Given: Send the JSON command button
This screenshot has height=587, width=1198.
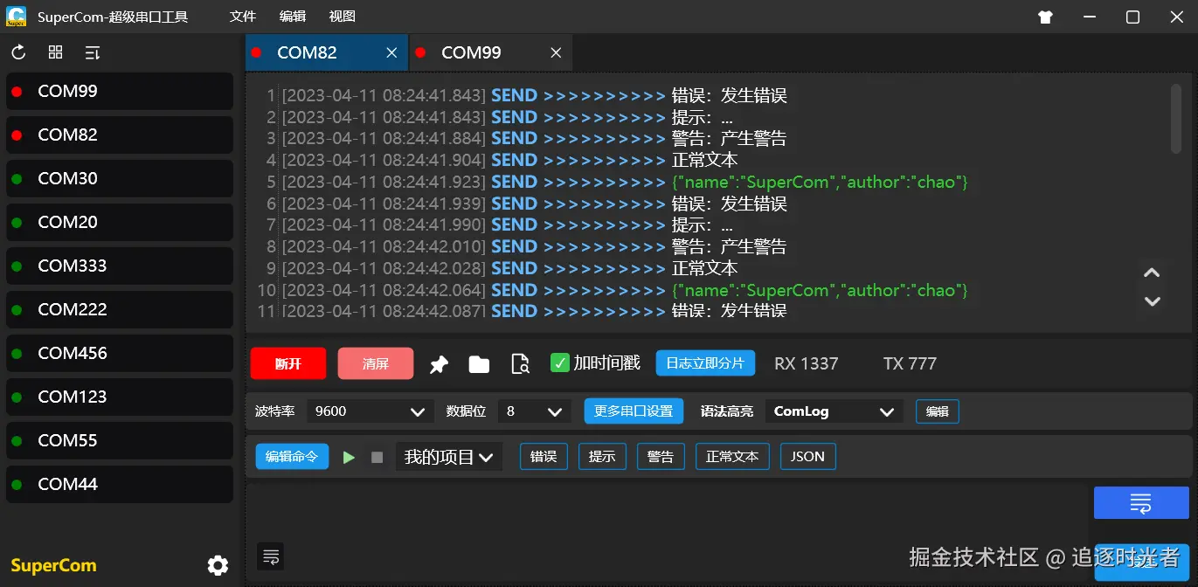Looking at the screenshot, I should coord(807,456).
